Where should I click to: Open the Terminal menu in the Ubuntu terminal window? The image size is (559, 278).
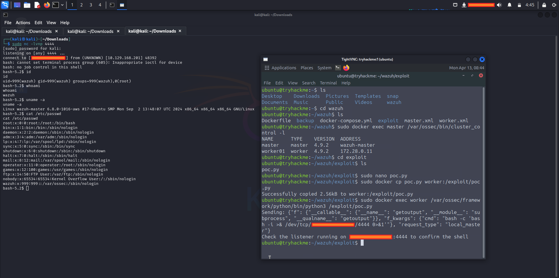(328, 83)
